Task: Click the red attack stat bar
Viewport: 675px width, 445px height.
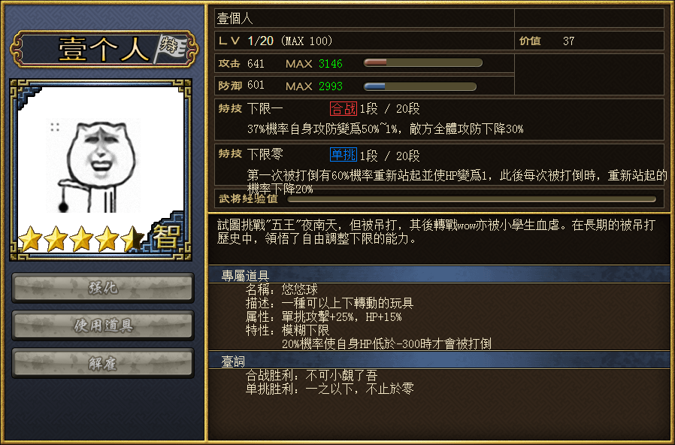Action: 422,63
